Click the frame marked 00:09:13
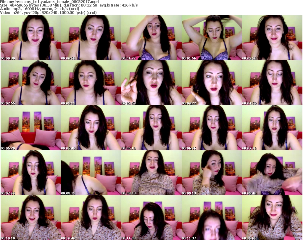 (x=212, y=173)
